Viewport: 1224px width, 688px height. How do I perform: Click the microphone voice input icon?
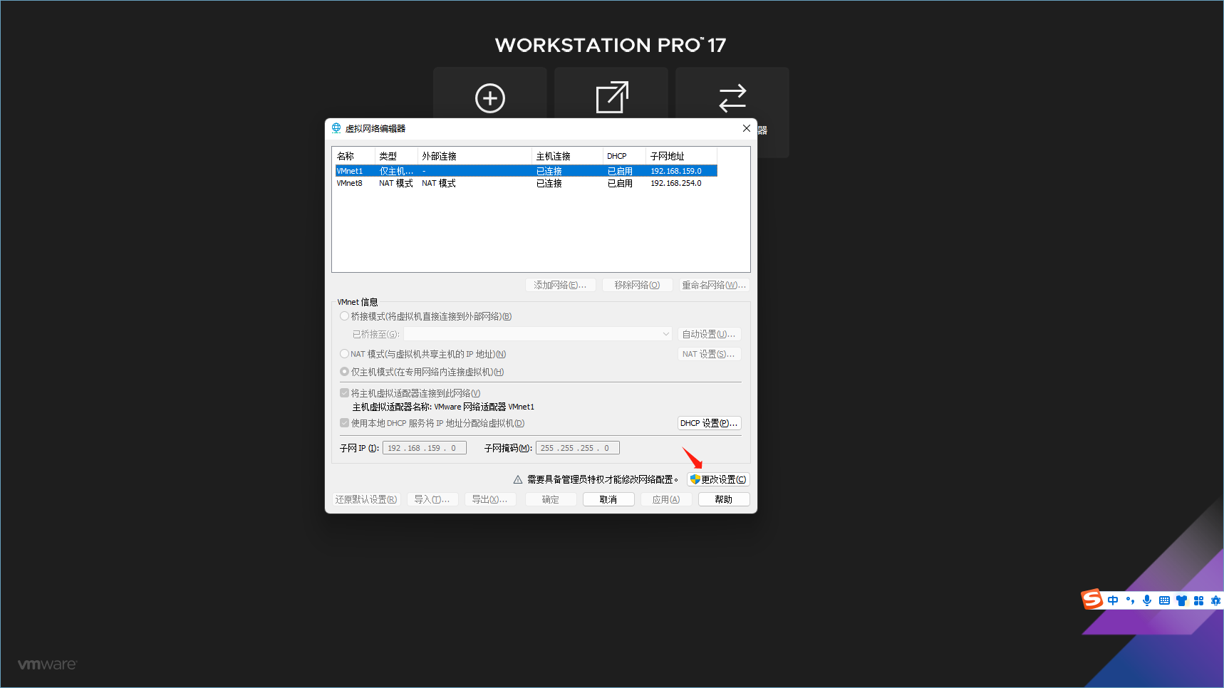point(1147,600)
